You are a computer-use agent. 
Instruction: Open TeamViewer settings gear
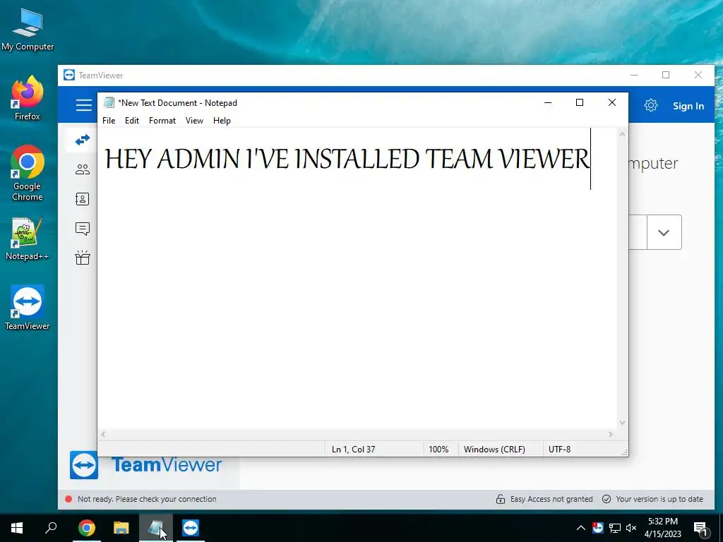click(650, 106)
